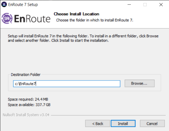Screen dimensions: 169x131
Task: Minimize the EnRoute 7 Setup window
Action: click(x=129, y=5)
